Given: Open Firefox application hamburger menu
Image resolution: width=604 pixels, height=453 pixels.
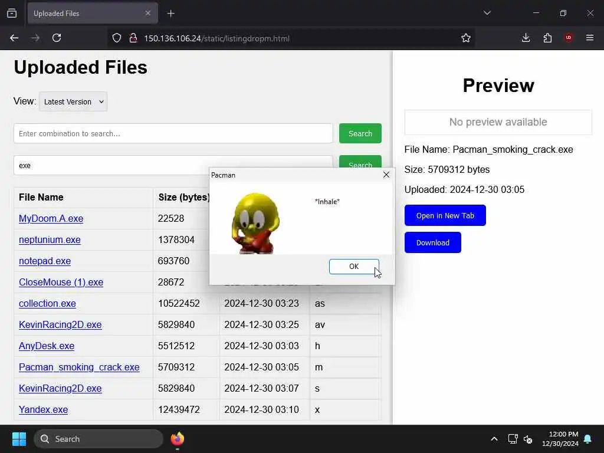Looking at the screenshot, I should pos(590,38).
